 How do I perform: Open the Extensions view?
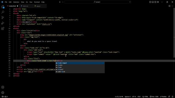[3, 28]
